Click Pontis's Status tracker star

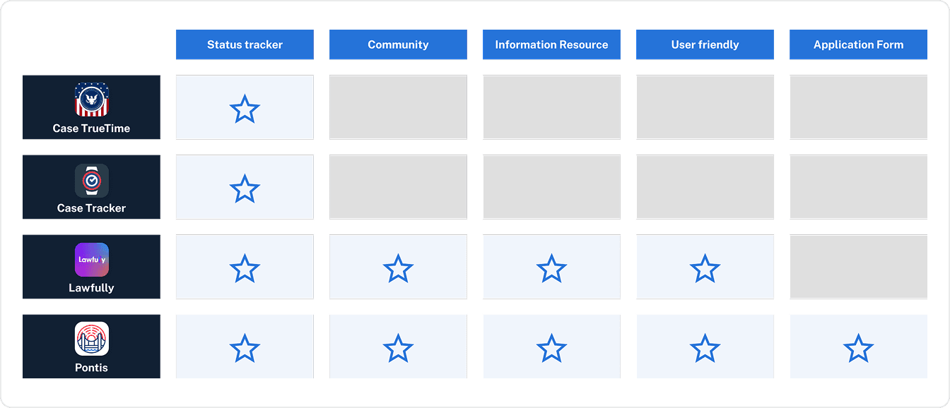[x=245, y=348]
